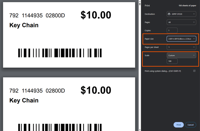Click the Copies input field
Image resolution: width=200 pixels, height=131 pixels.
[x=172, y=31]
